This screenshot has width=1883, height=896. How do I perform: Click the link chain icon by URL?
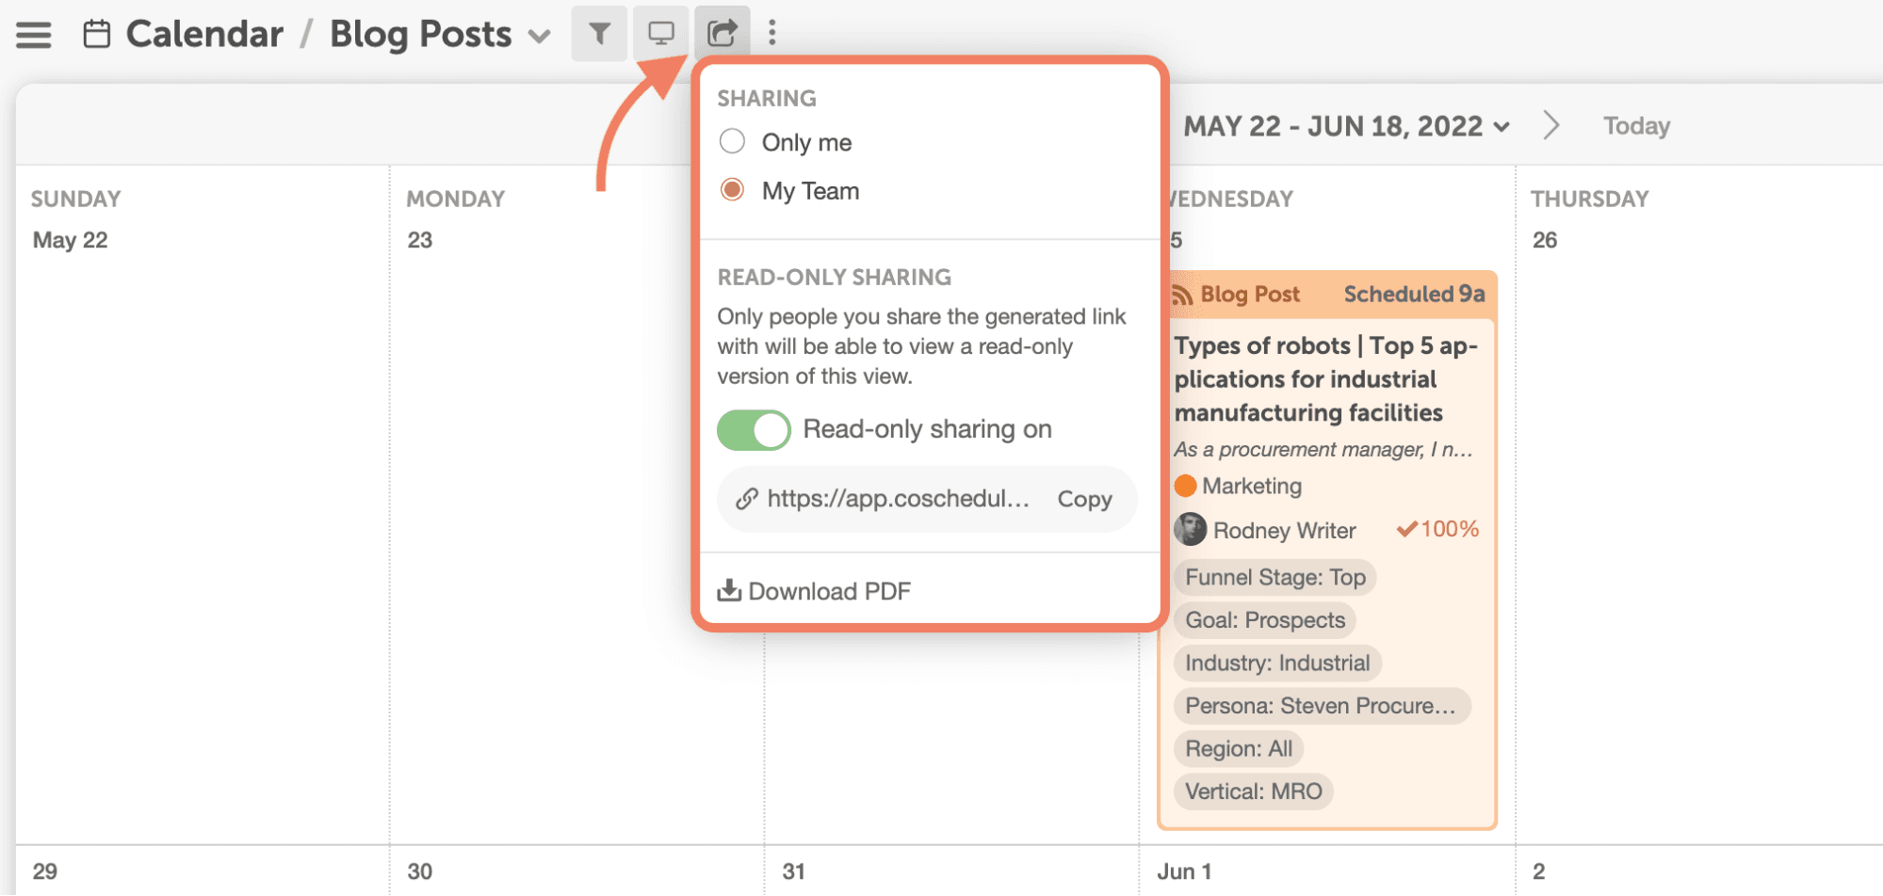coord(747,499)
